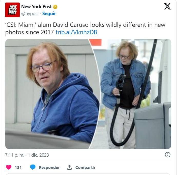Like the tweet with the heart icon
Viewport: 177px width, 175px height.
coord(9,167)
